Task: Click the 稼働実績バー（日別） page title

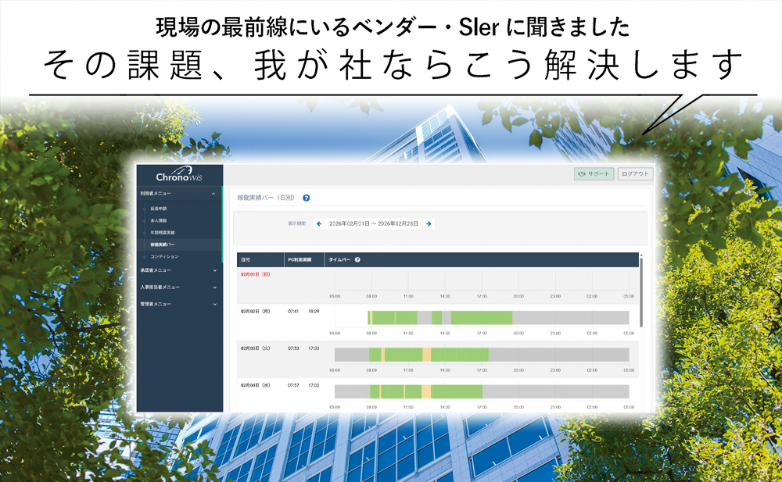Action: (x=267, y=198)
